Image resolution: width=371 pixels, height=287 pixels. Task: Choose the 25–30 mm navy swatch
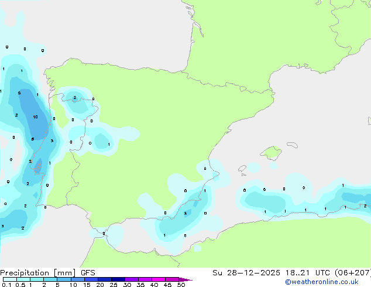click(x=118, y=279)
